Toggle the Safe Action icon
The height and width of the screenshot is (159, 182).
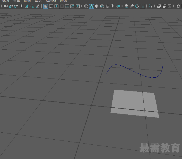pyautogui.click(x=72, y=6)
